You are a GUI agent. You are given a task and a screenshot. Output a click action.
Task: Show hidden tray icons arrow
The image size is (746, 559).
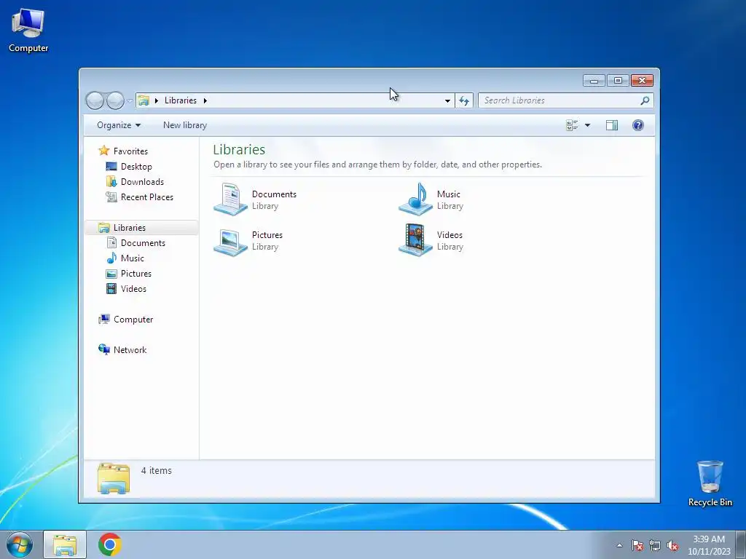(619, 545)
